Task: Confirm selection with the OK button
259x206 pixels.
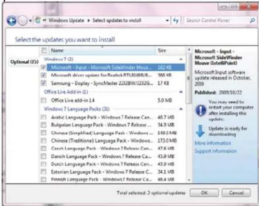Action: pyautogui.click(x=204, y=193)
